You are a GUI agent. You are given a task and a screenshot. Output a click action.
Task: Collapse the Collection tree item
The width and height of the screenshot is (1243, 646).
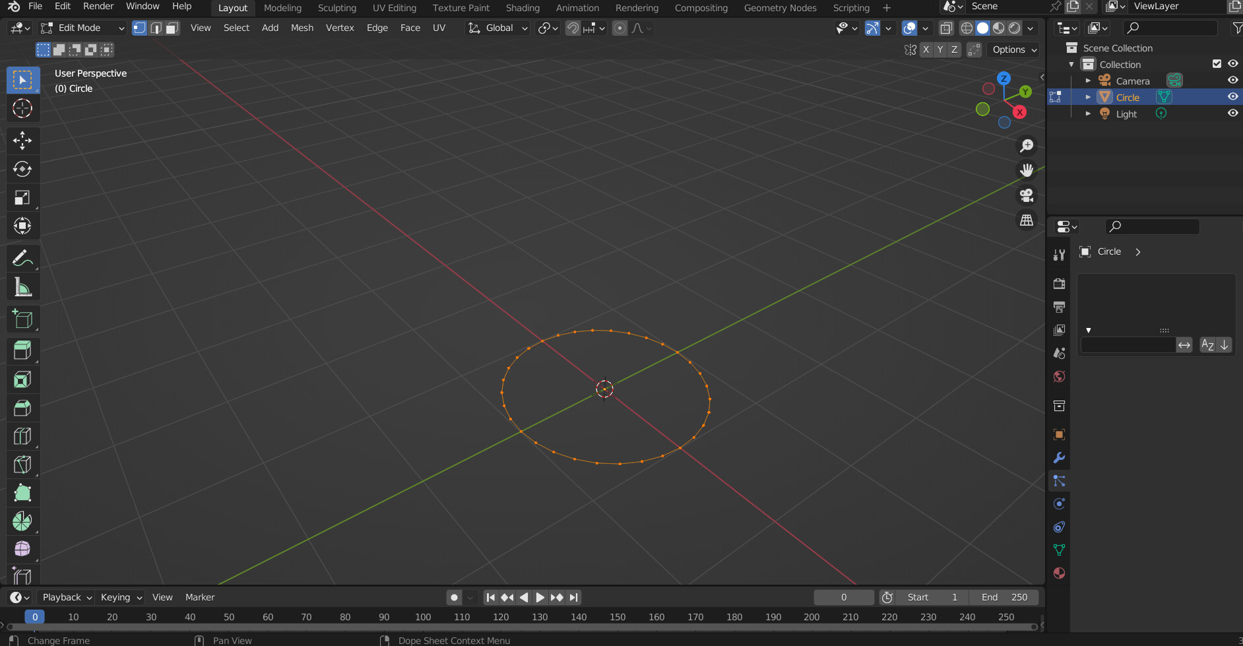[1071, 64]
